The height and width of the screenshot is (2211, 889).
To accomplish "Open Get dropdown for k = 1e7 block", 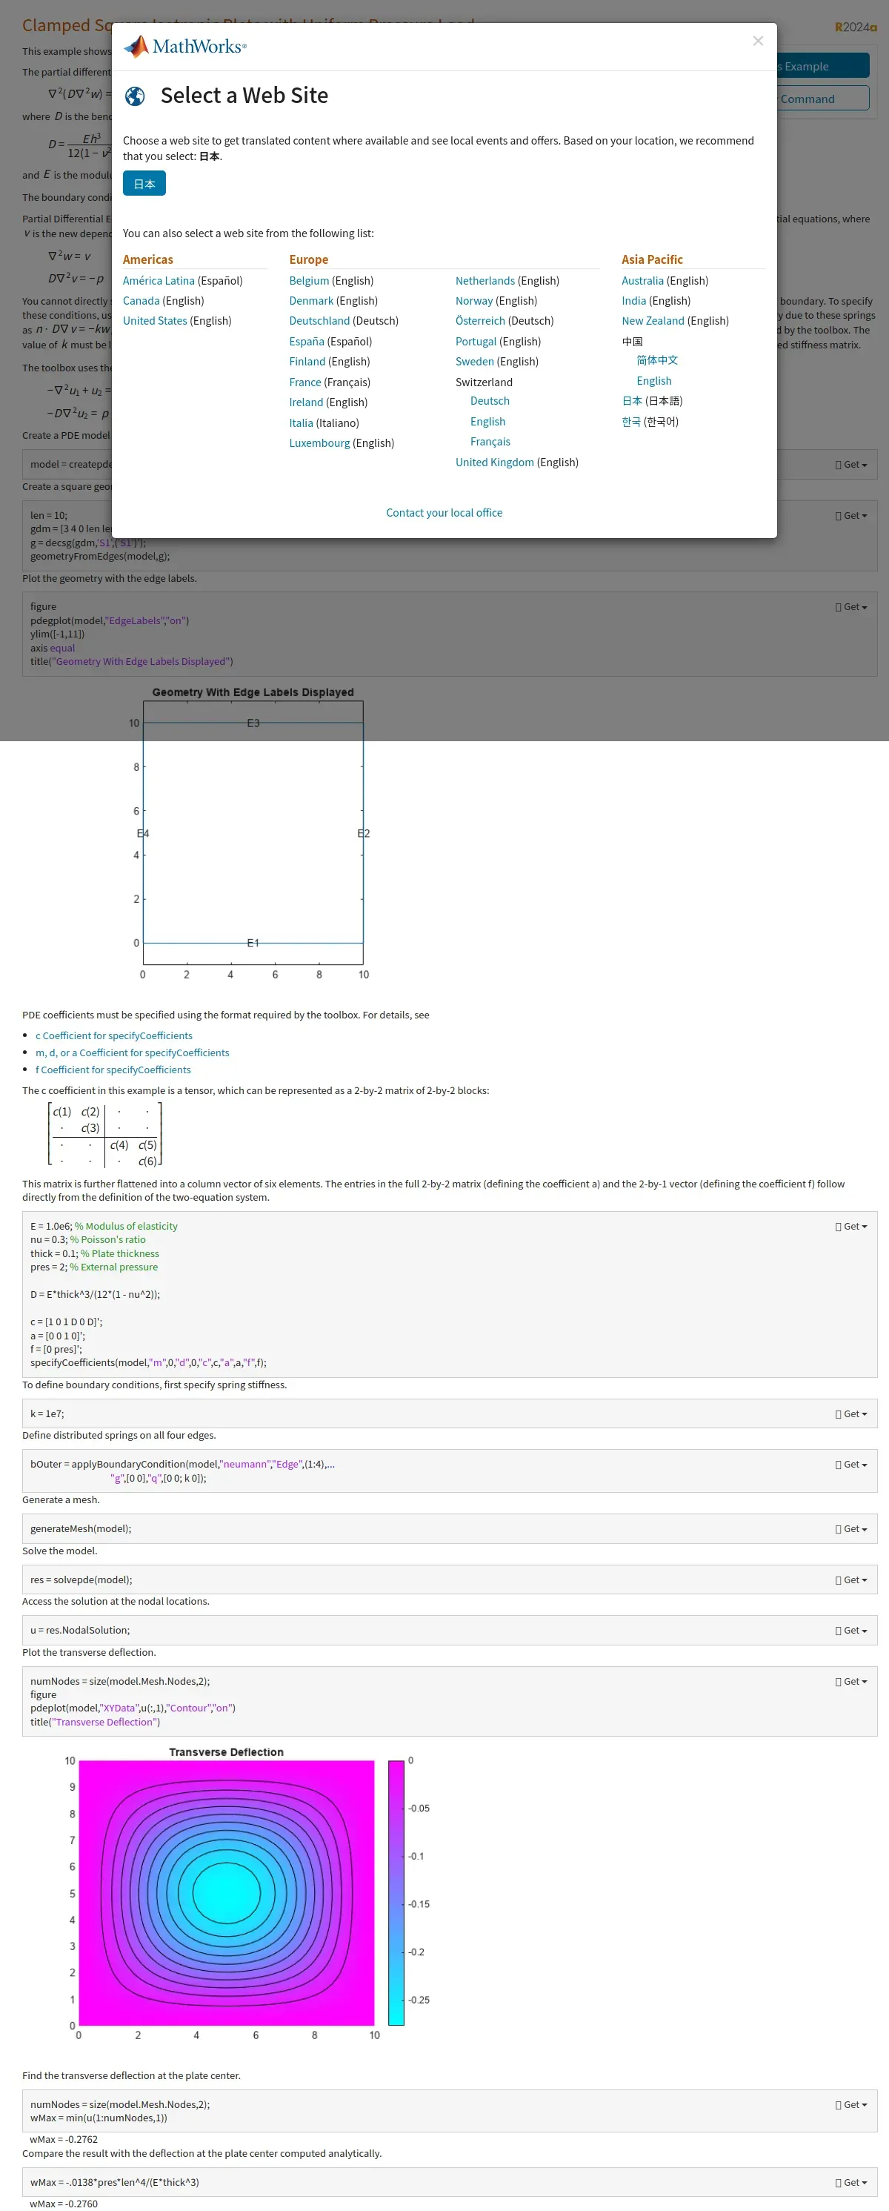I will pyautogui.click(x=851, y=1413).
